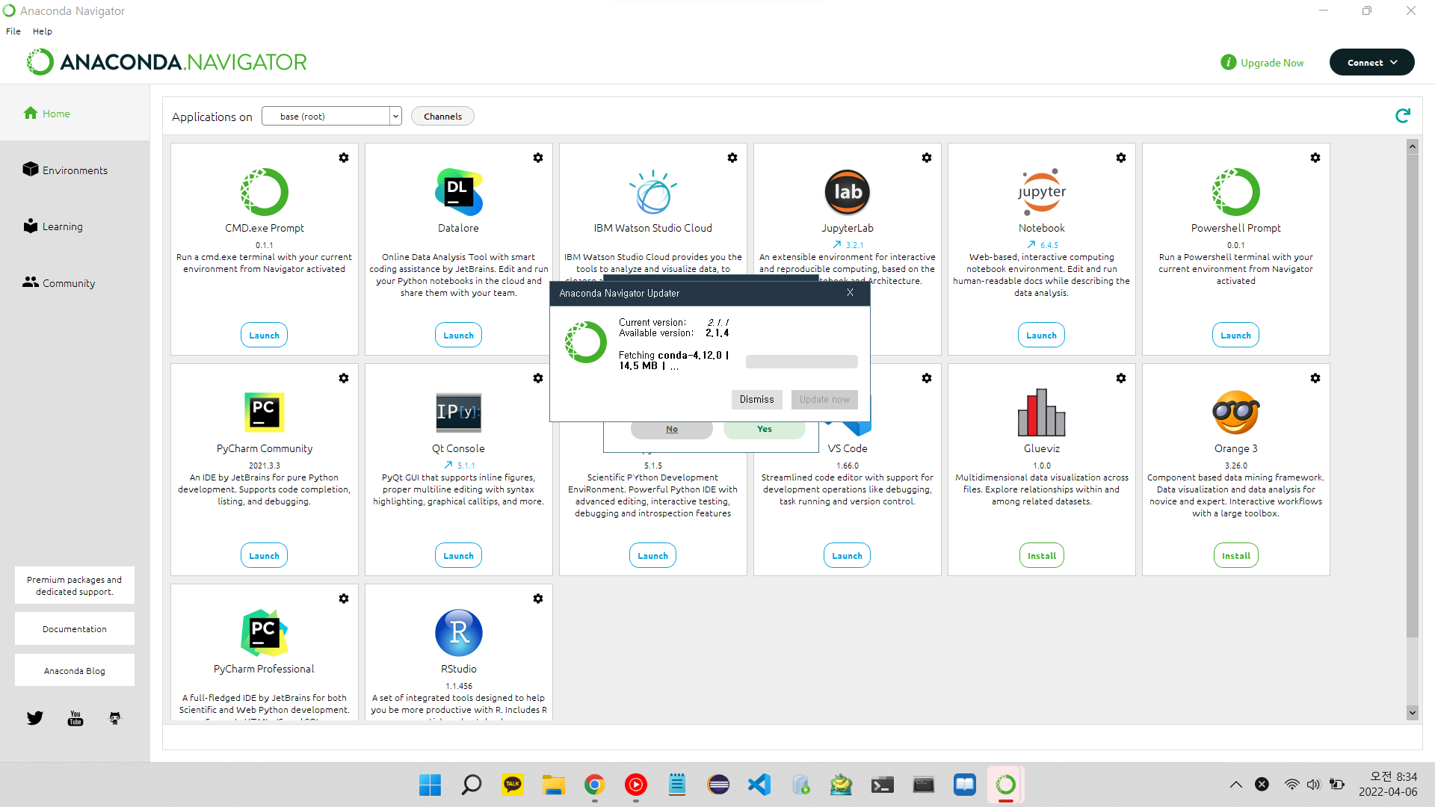Click Yes in the background dialog

(x=764, y=430)
